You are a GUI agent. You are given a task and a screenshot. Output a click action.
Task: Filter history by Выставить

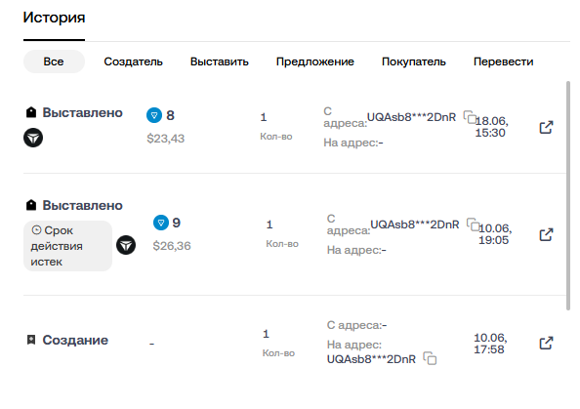(220, 61)
